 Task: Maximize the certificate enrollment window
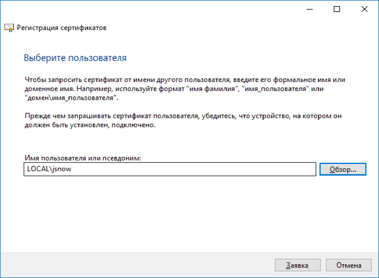pos(337,9)
